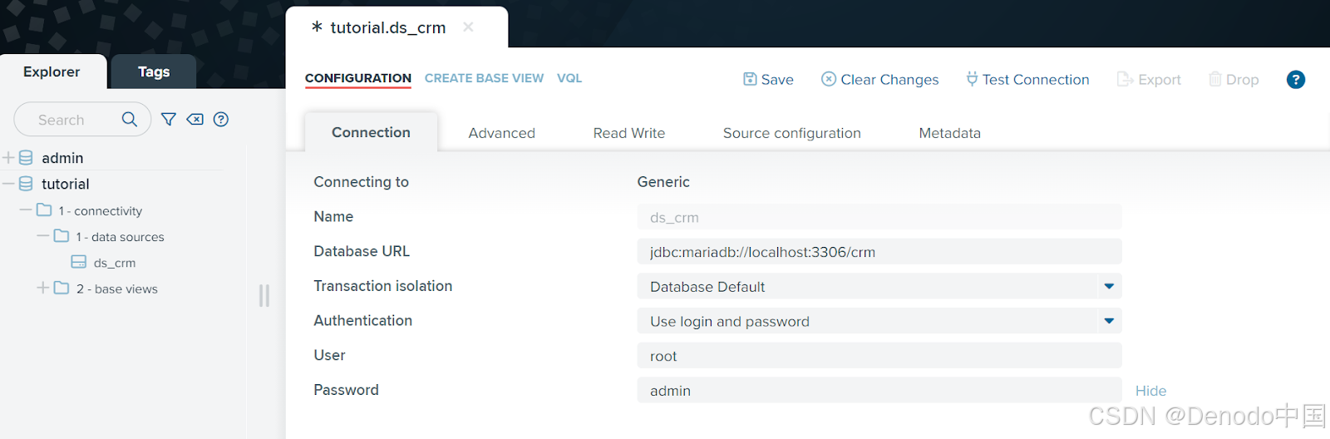Click the Export button

[1149, 80]
